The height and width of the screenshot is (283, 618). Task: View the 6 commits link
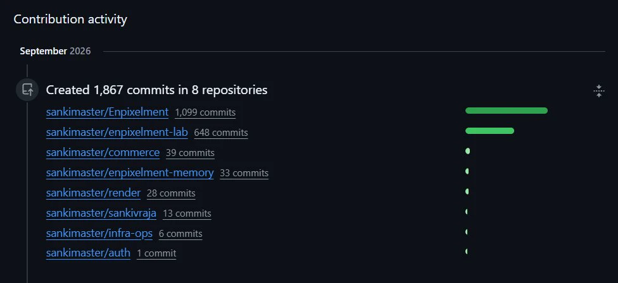tap(180, 234)
